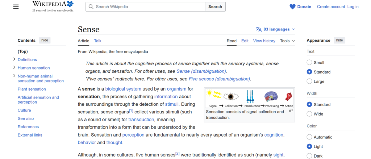Open the View history tab

click(x=264, y=41)
